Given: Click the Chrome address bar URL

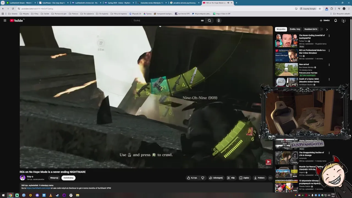Looking at the screenshot, I should tap(37, 9).
